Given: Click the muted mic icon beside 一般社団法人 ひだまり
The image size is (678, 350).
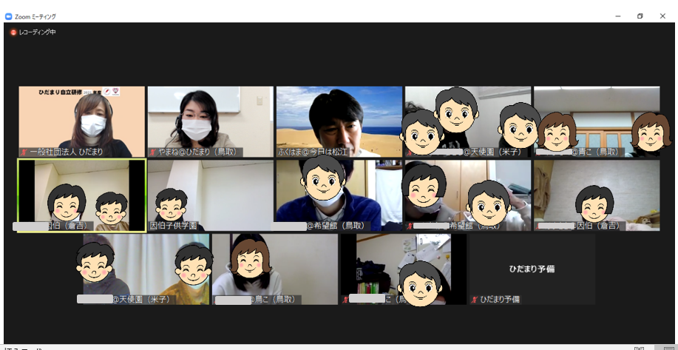Looking at the screenshot, I should [25, 152].
